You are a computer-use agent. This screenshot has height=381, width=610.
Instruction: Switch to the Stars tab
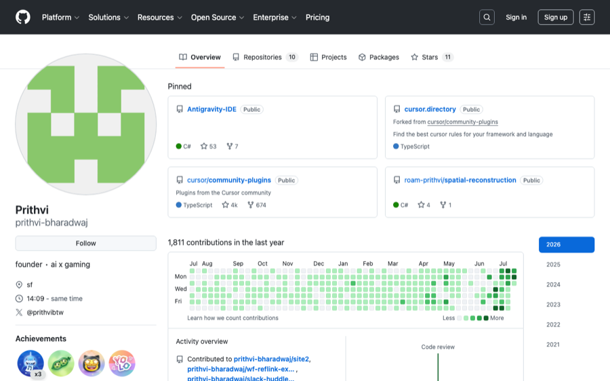tap(432, 57)
